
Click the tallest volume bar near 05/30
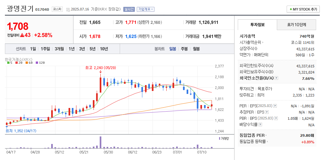pos(100,142)
